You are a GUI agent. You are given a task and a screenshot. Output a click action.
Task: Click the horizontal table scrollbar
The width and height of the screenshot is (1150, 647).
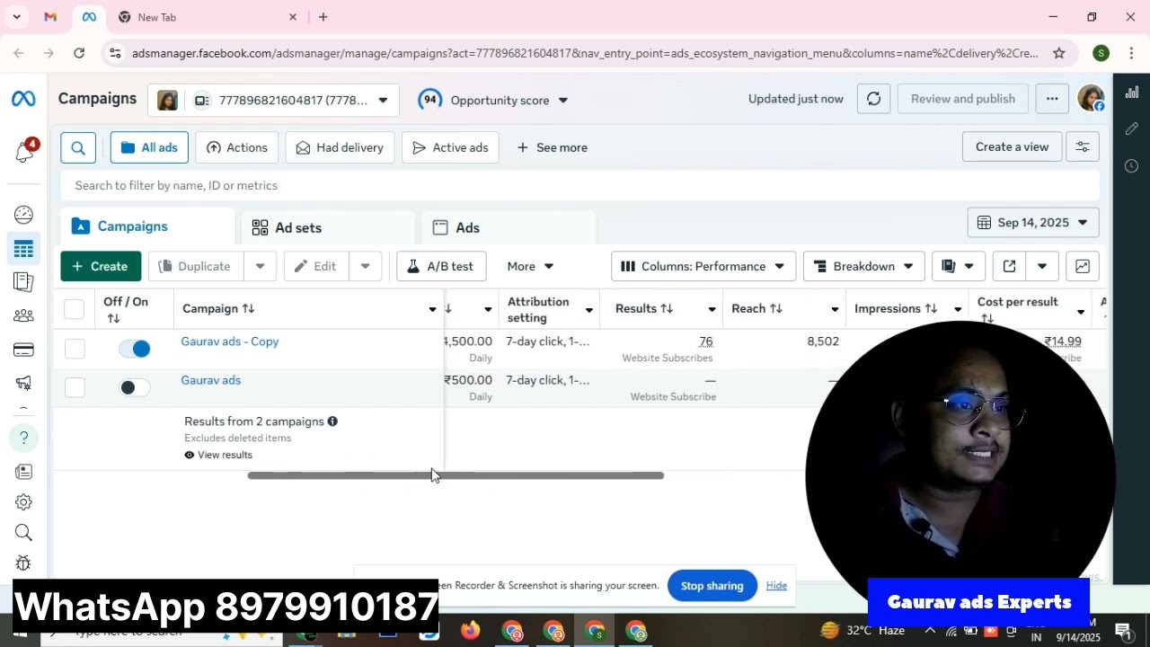point(456,475)
